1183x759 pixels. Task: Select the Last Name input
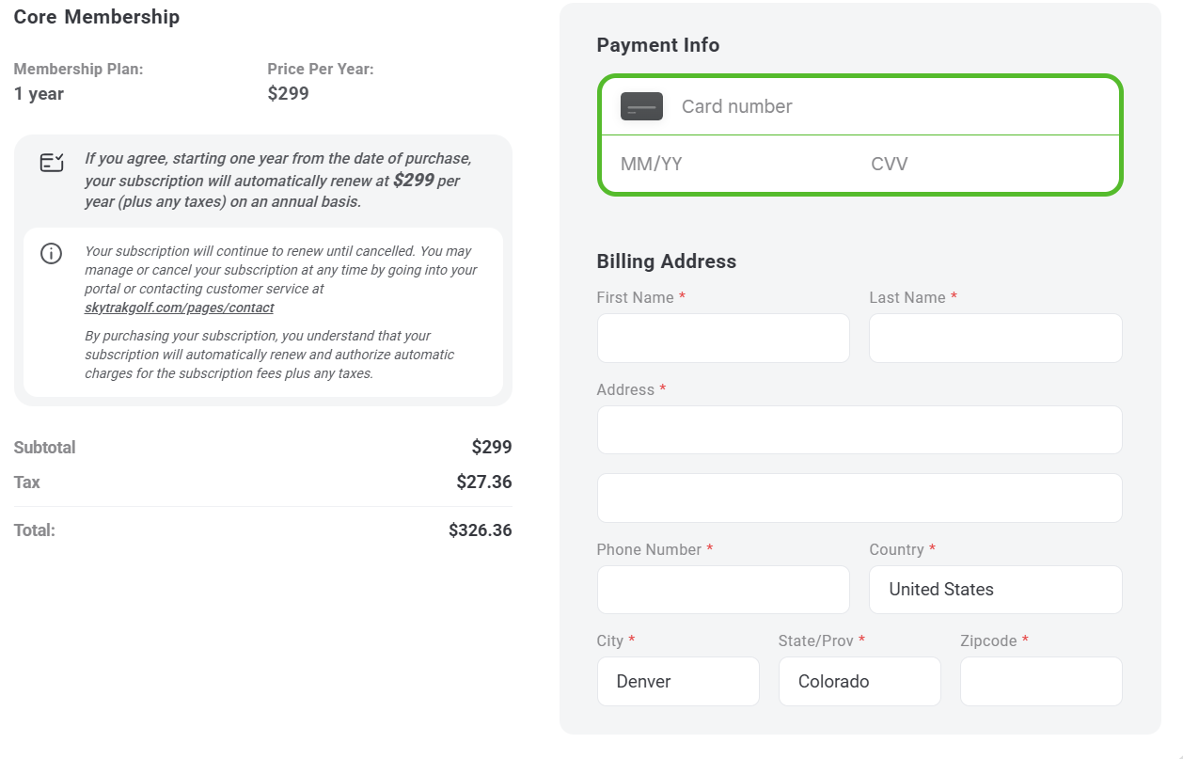996,339
